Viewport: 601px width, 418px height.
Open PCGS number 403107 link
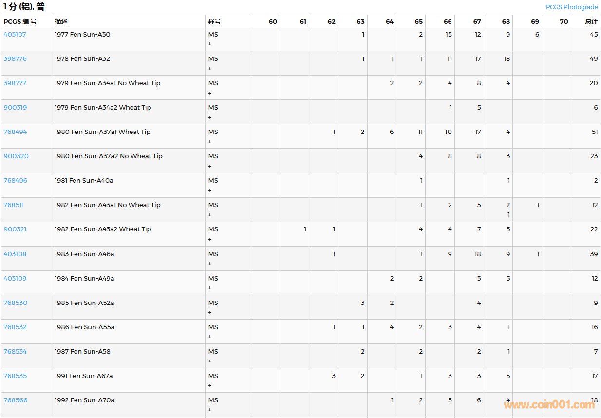click(15, 35)
